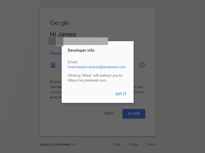Click the language dropdown arrow
This screenshot has height=153, width=205.
pos(74,145)
